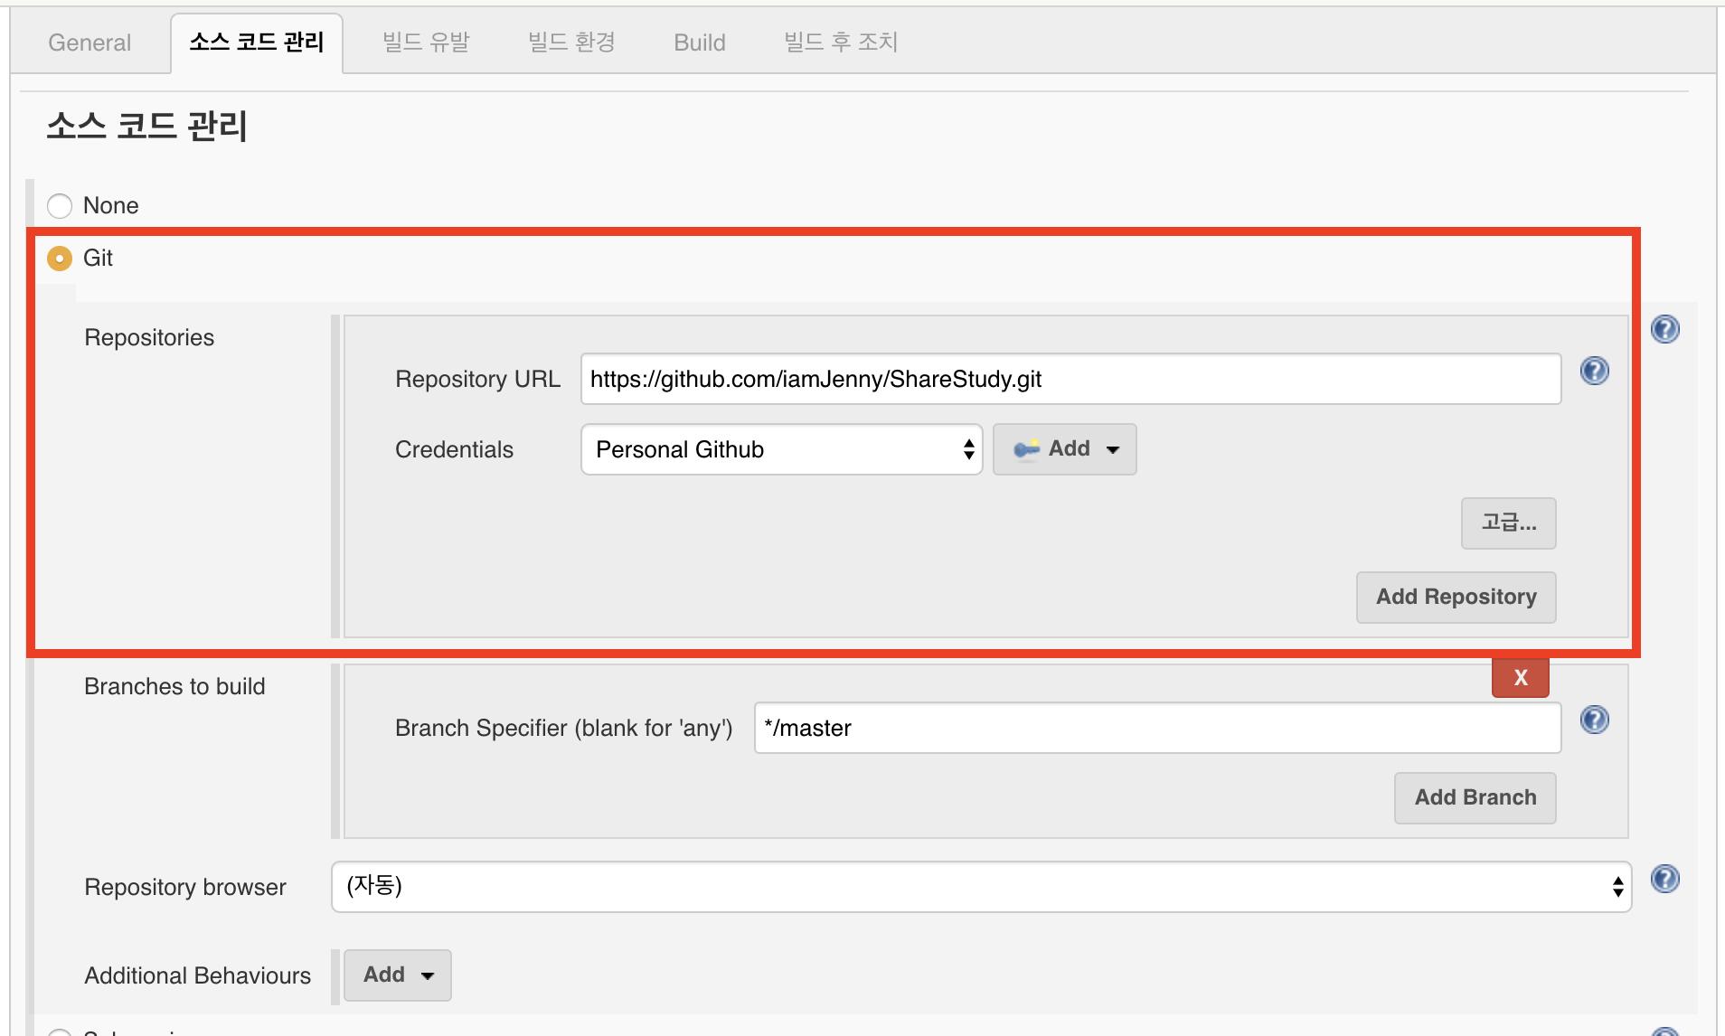Click the Branches to build label
Viewport: 1725px width, 1036px height.
(174, 686)
